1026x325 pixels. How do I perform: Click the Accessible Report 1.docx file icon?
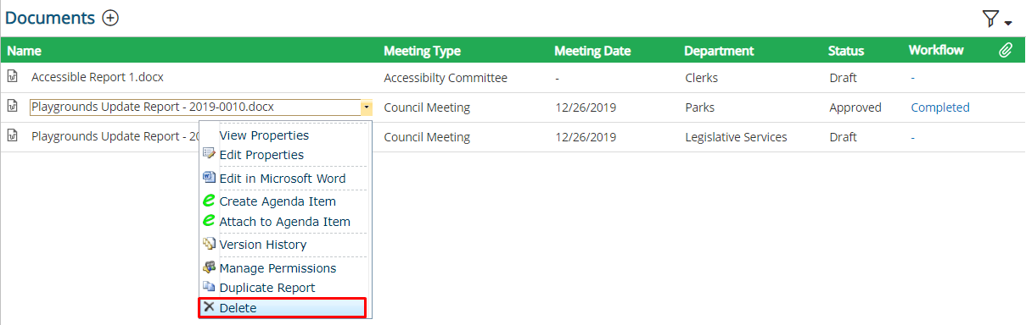(13, 77)
